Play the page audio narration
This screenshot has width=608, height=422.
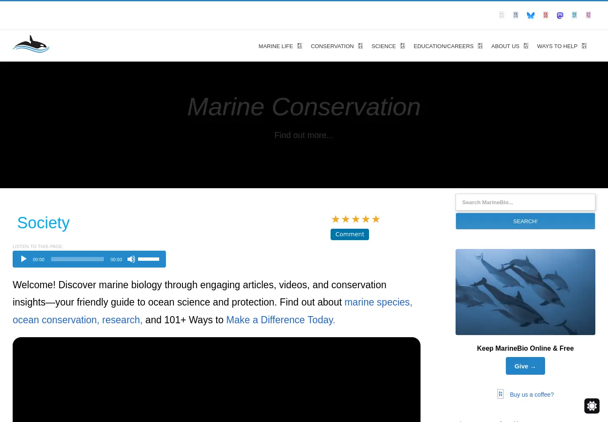point(24,259)
